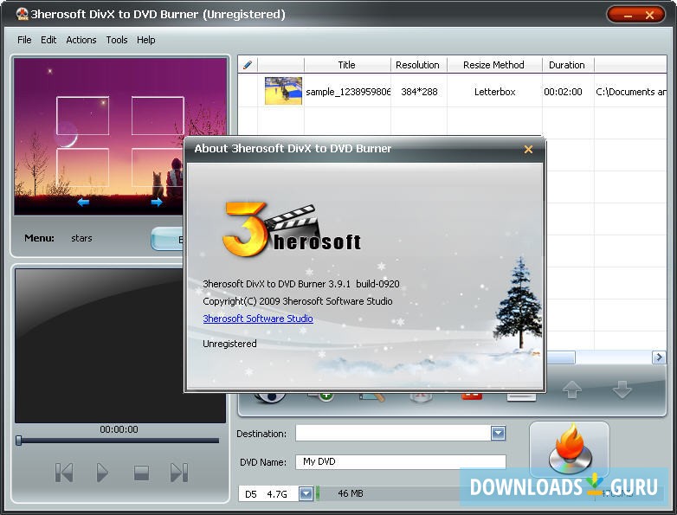The width and height of the screenshot is (677, 515).
Task: Open the Actions menu
Action: [81, 40]
